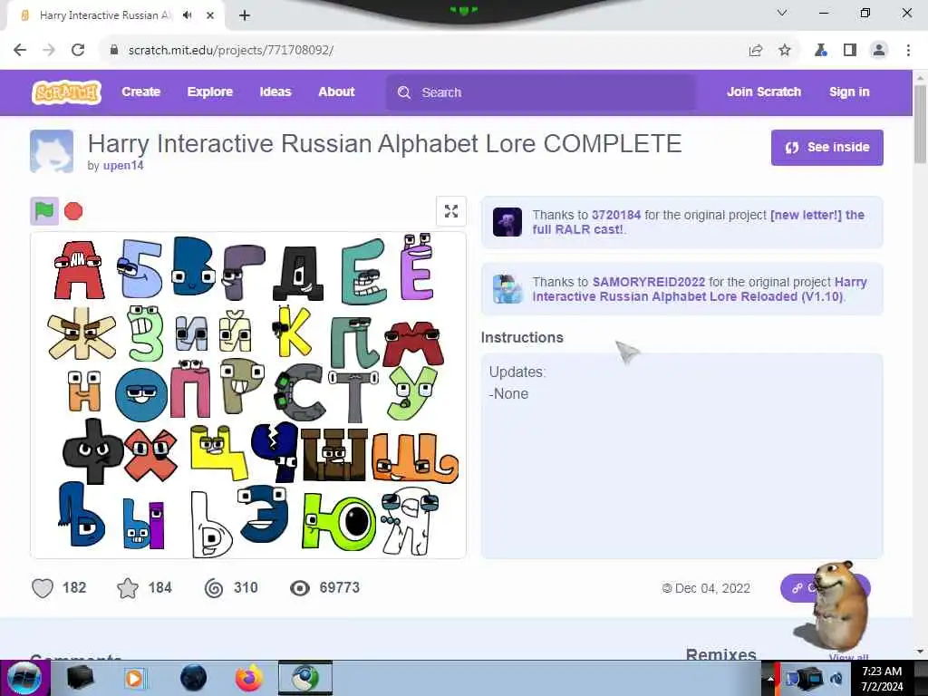Click the remix spiral count icon
Image resolution: width=928 pixels, height=696 pixels.
[214, 587]
